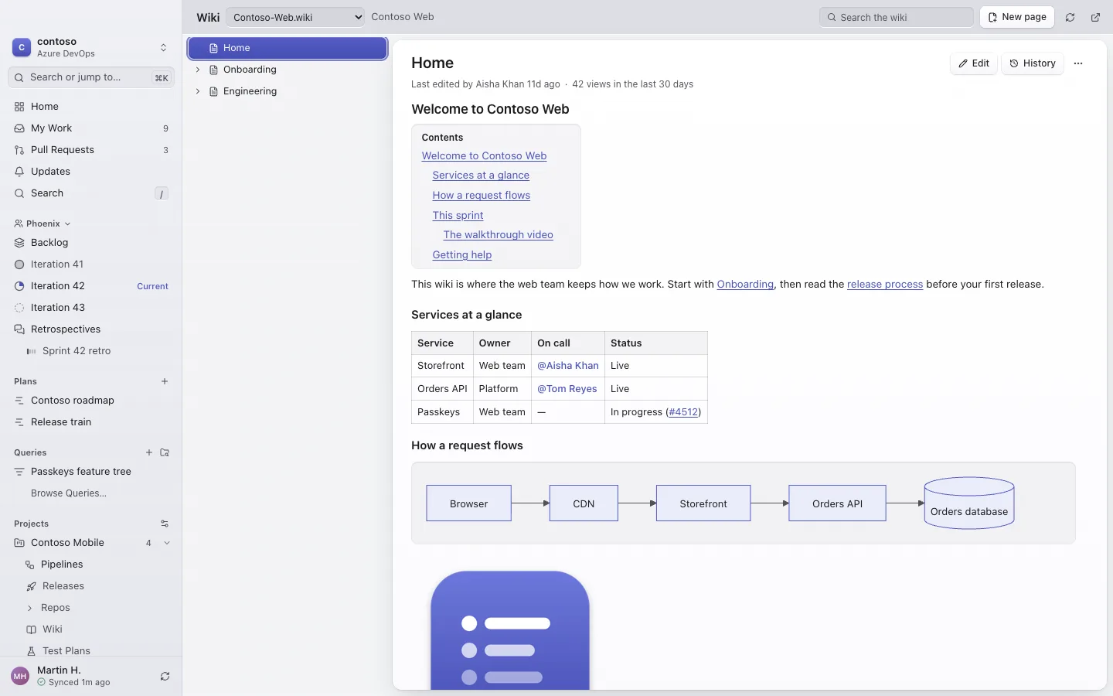Click the new query folder icon

[165, 452]
